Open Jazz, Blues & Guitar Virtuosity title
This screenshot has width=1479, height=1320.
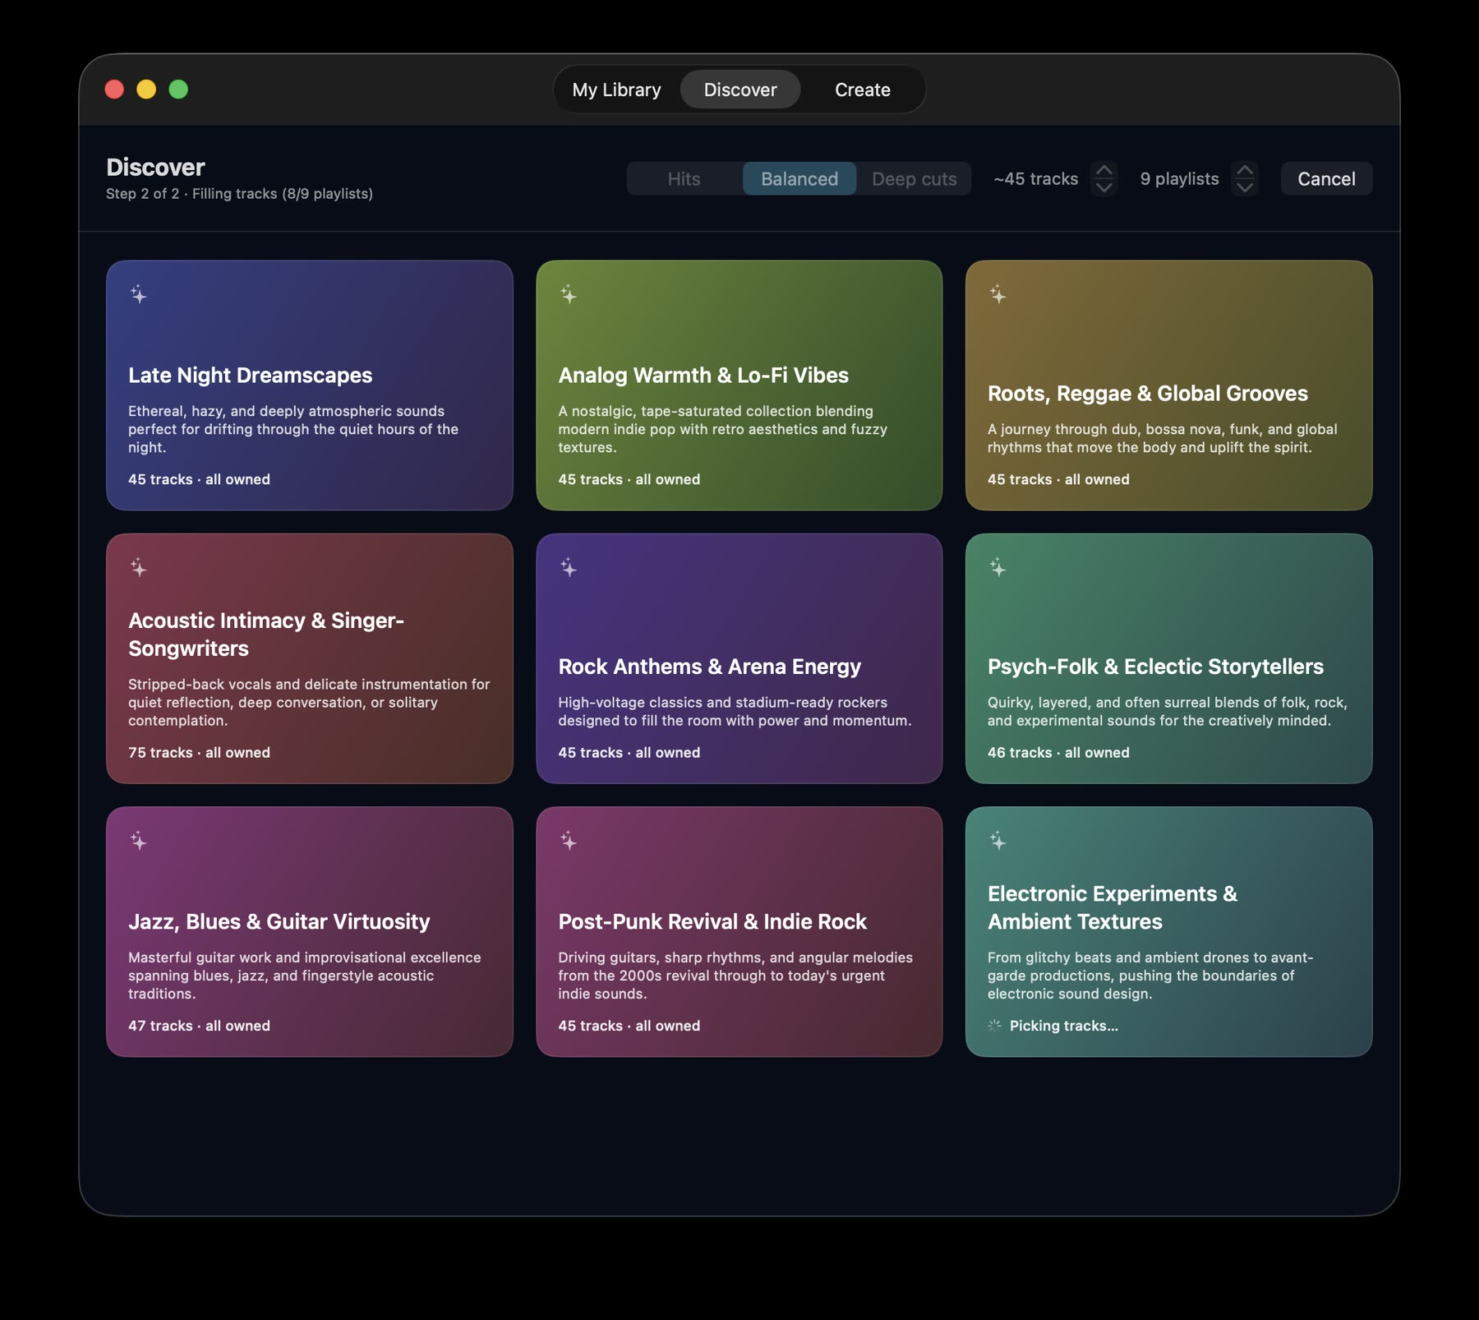pyautogui.click(x=279, y=921)
